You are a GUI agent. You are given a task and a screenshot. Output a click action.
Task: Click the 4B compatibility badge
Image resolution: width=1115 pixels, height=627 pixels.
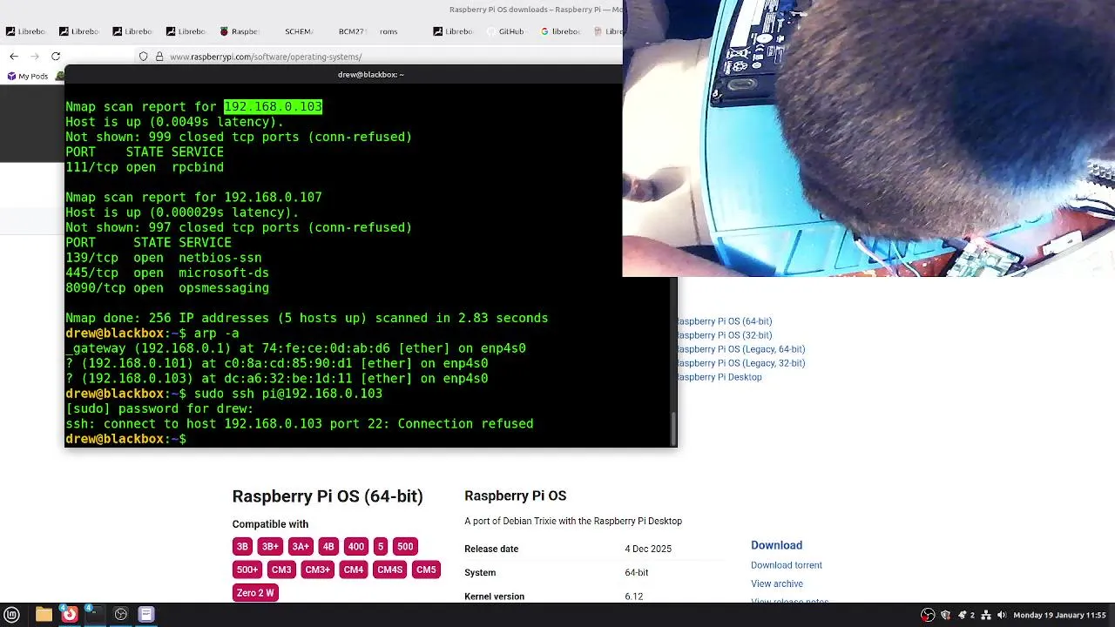(x=328, y=547)
